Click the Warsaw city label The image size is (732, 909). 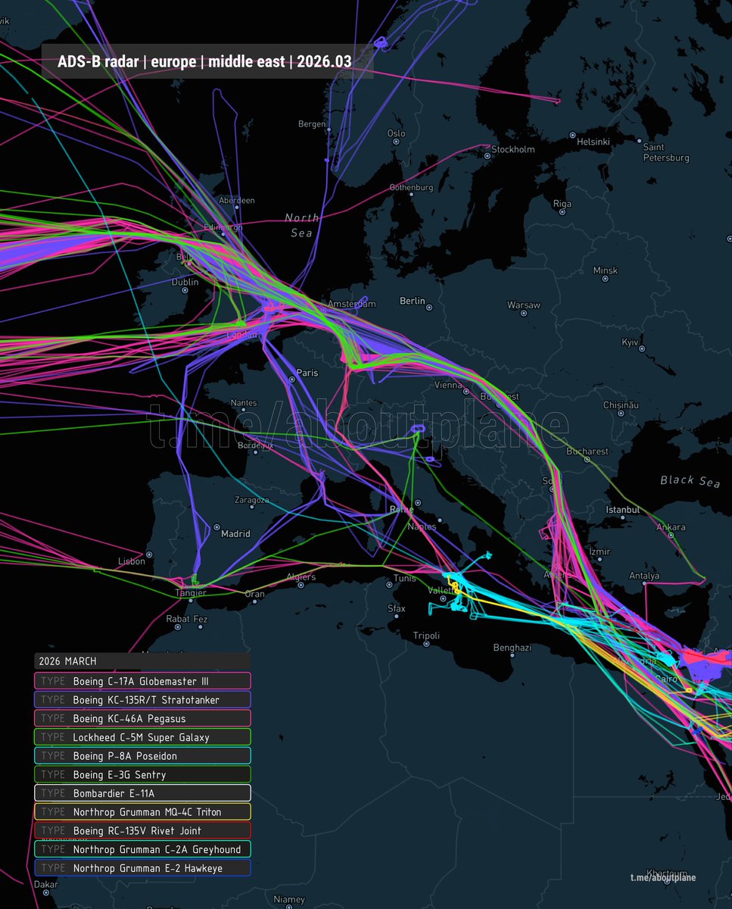[524, 305]
